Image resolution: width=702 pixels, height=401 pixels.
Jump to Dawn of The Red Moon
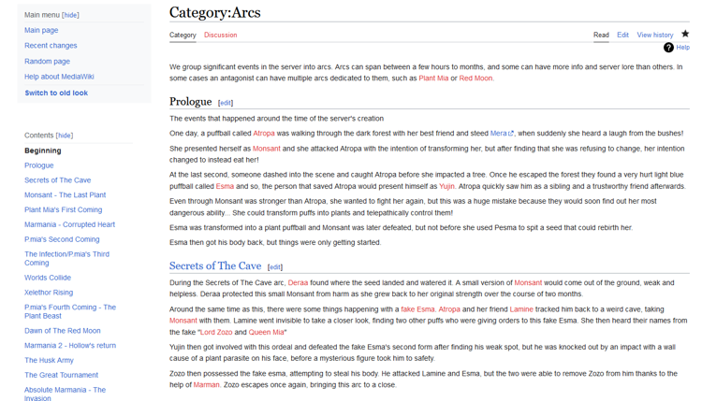(63, 330)
